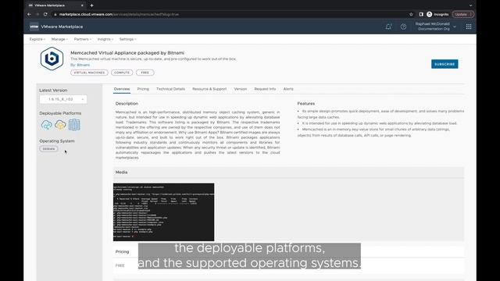Click the Subscribe button
The width and height of the screenshot is (500, 281).
pyautogui.click(x=445, y=64)
